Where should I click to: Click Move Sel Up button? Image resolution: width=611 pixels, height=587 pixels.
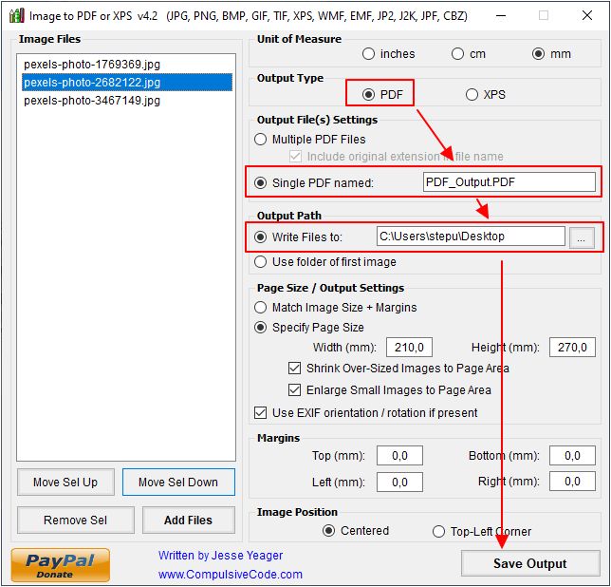(x=65, y=483)
